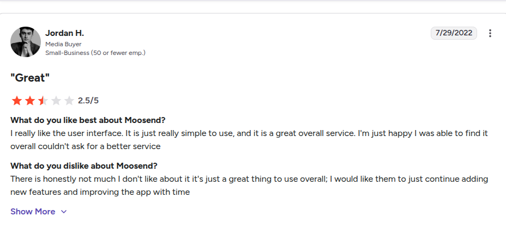
Task: Click the first filled rating star
Action: pyautogui.click(x=16, y=101)
